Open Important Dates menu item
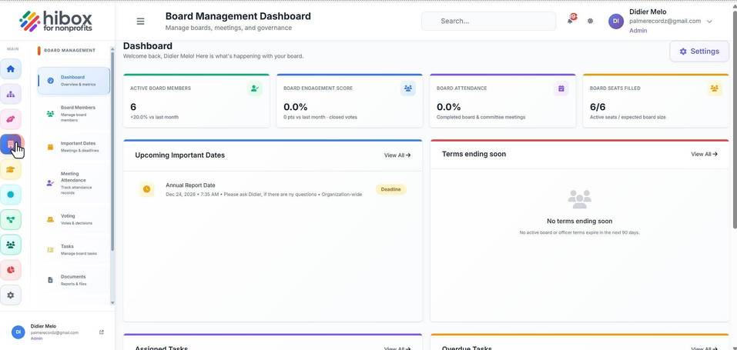 73,147
